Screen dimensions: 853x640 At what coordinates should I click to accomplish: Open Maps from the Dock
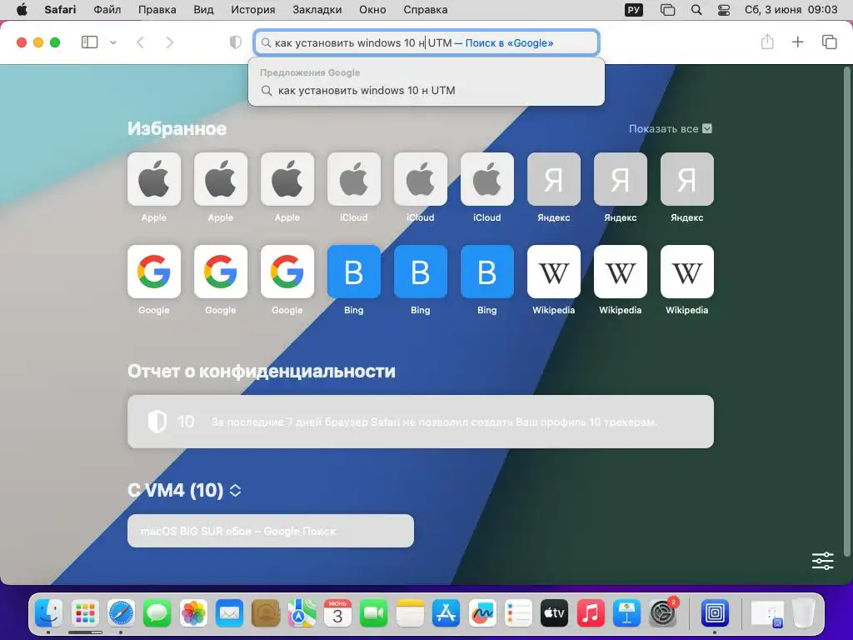[302, 614]
